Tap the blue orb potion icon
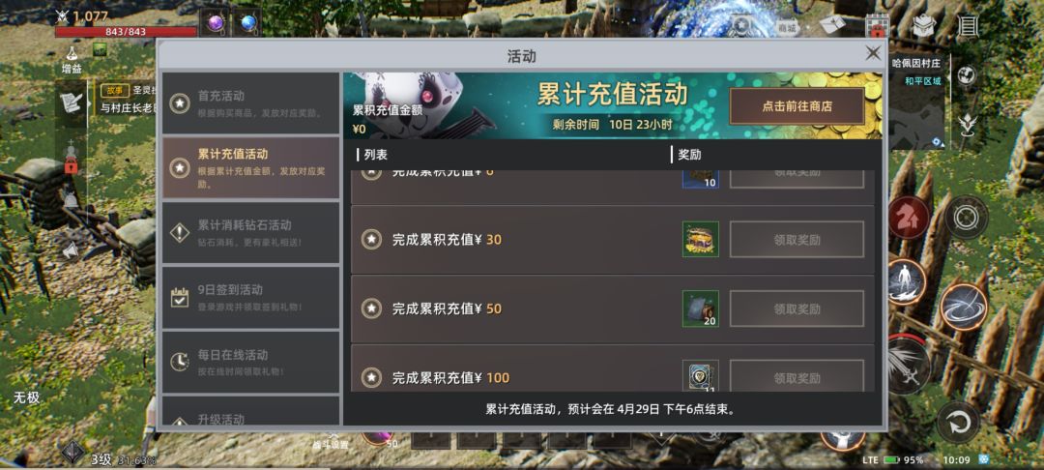This screenshot has height=470, width=1044. click(247, 22)
